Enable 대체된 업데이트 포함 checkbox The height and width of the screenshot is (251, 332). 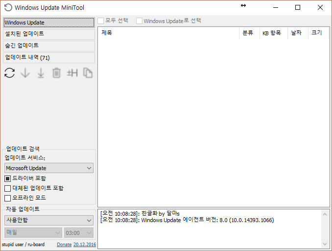[7, 188]
